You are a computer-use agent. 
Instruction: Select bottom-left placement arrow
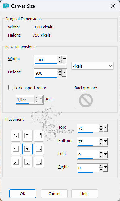coord(16,162)
